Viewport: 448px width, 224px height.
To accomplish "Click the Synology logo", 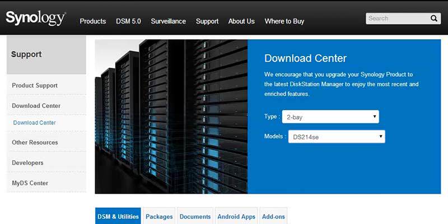I will click(x=36, y=18).
